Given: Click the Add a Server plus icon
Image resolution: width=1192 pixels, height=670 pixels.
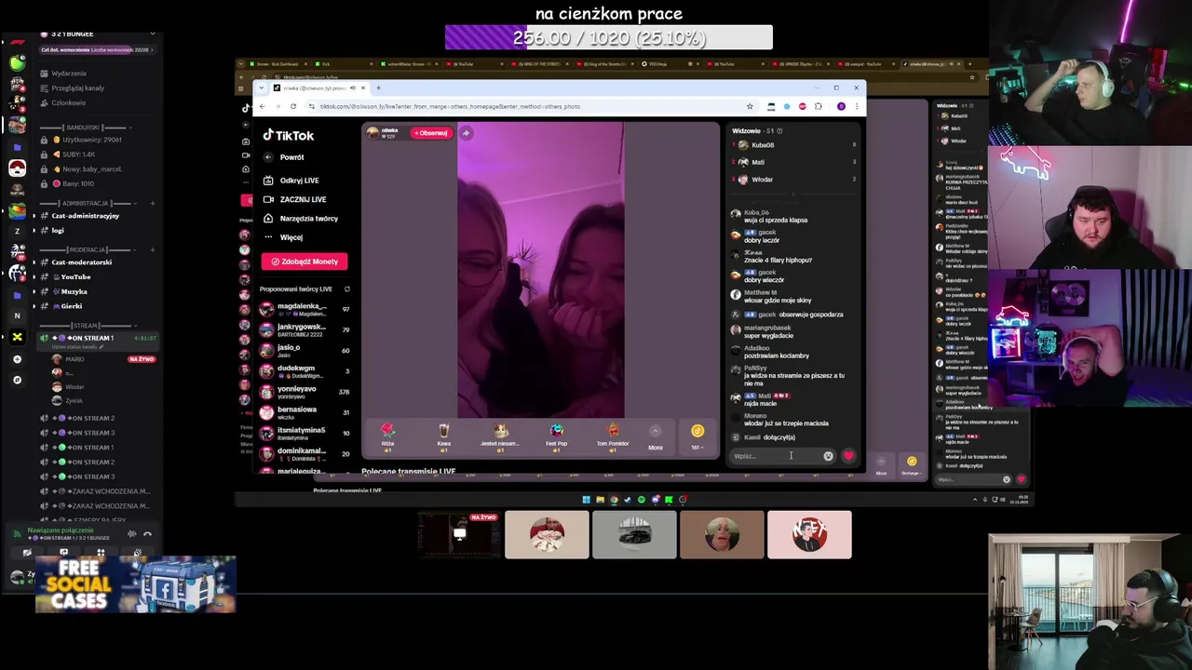Looking at the screenshot, I should (x=17, y=359).
